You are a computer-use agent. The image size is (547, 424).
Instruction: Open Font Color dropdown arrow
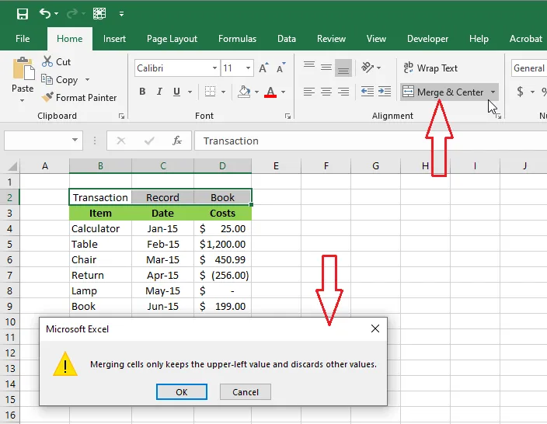[x=284, y=92]
